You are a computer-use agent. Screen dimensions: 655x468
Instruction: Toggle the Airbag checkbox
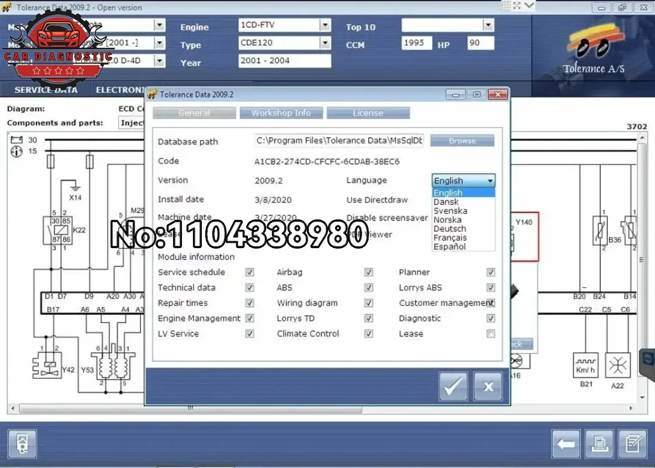click(368, 273)
